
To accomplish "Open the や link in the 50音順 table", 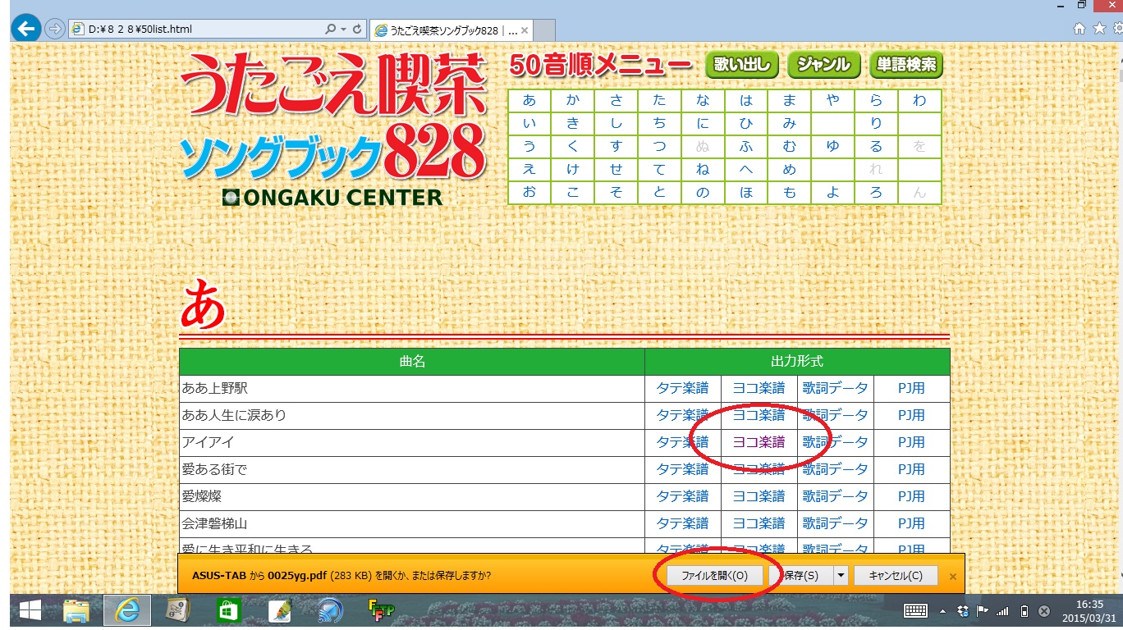I will click(x=833, y=101).
